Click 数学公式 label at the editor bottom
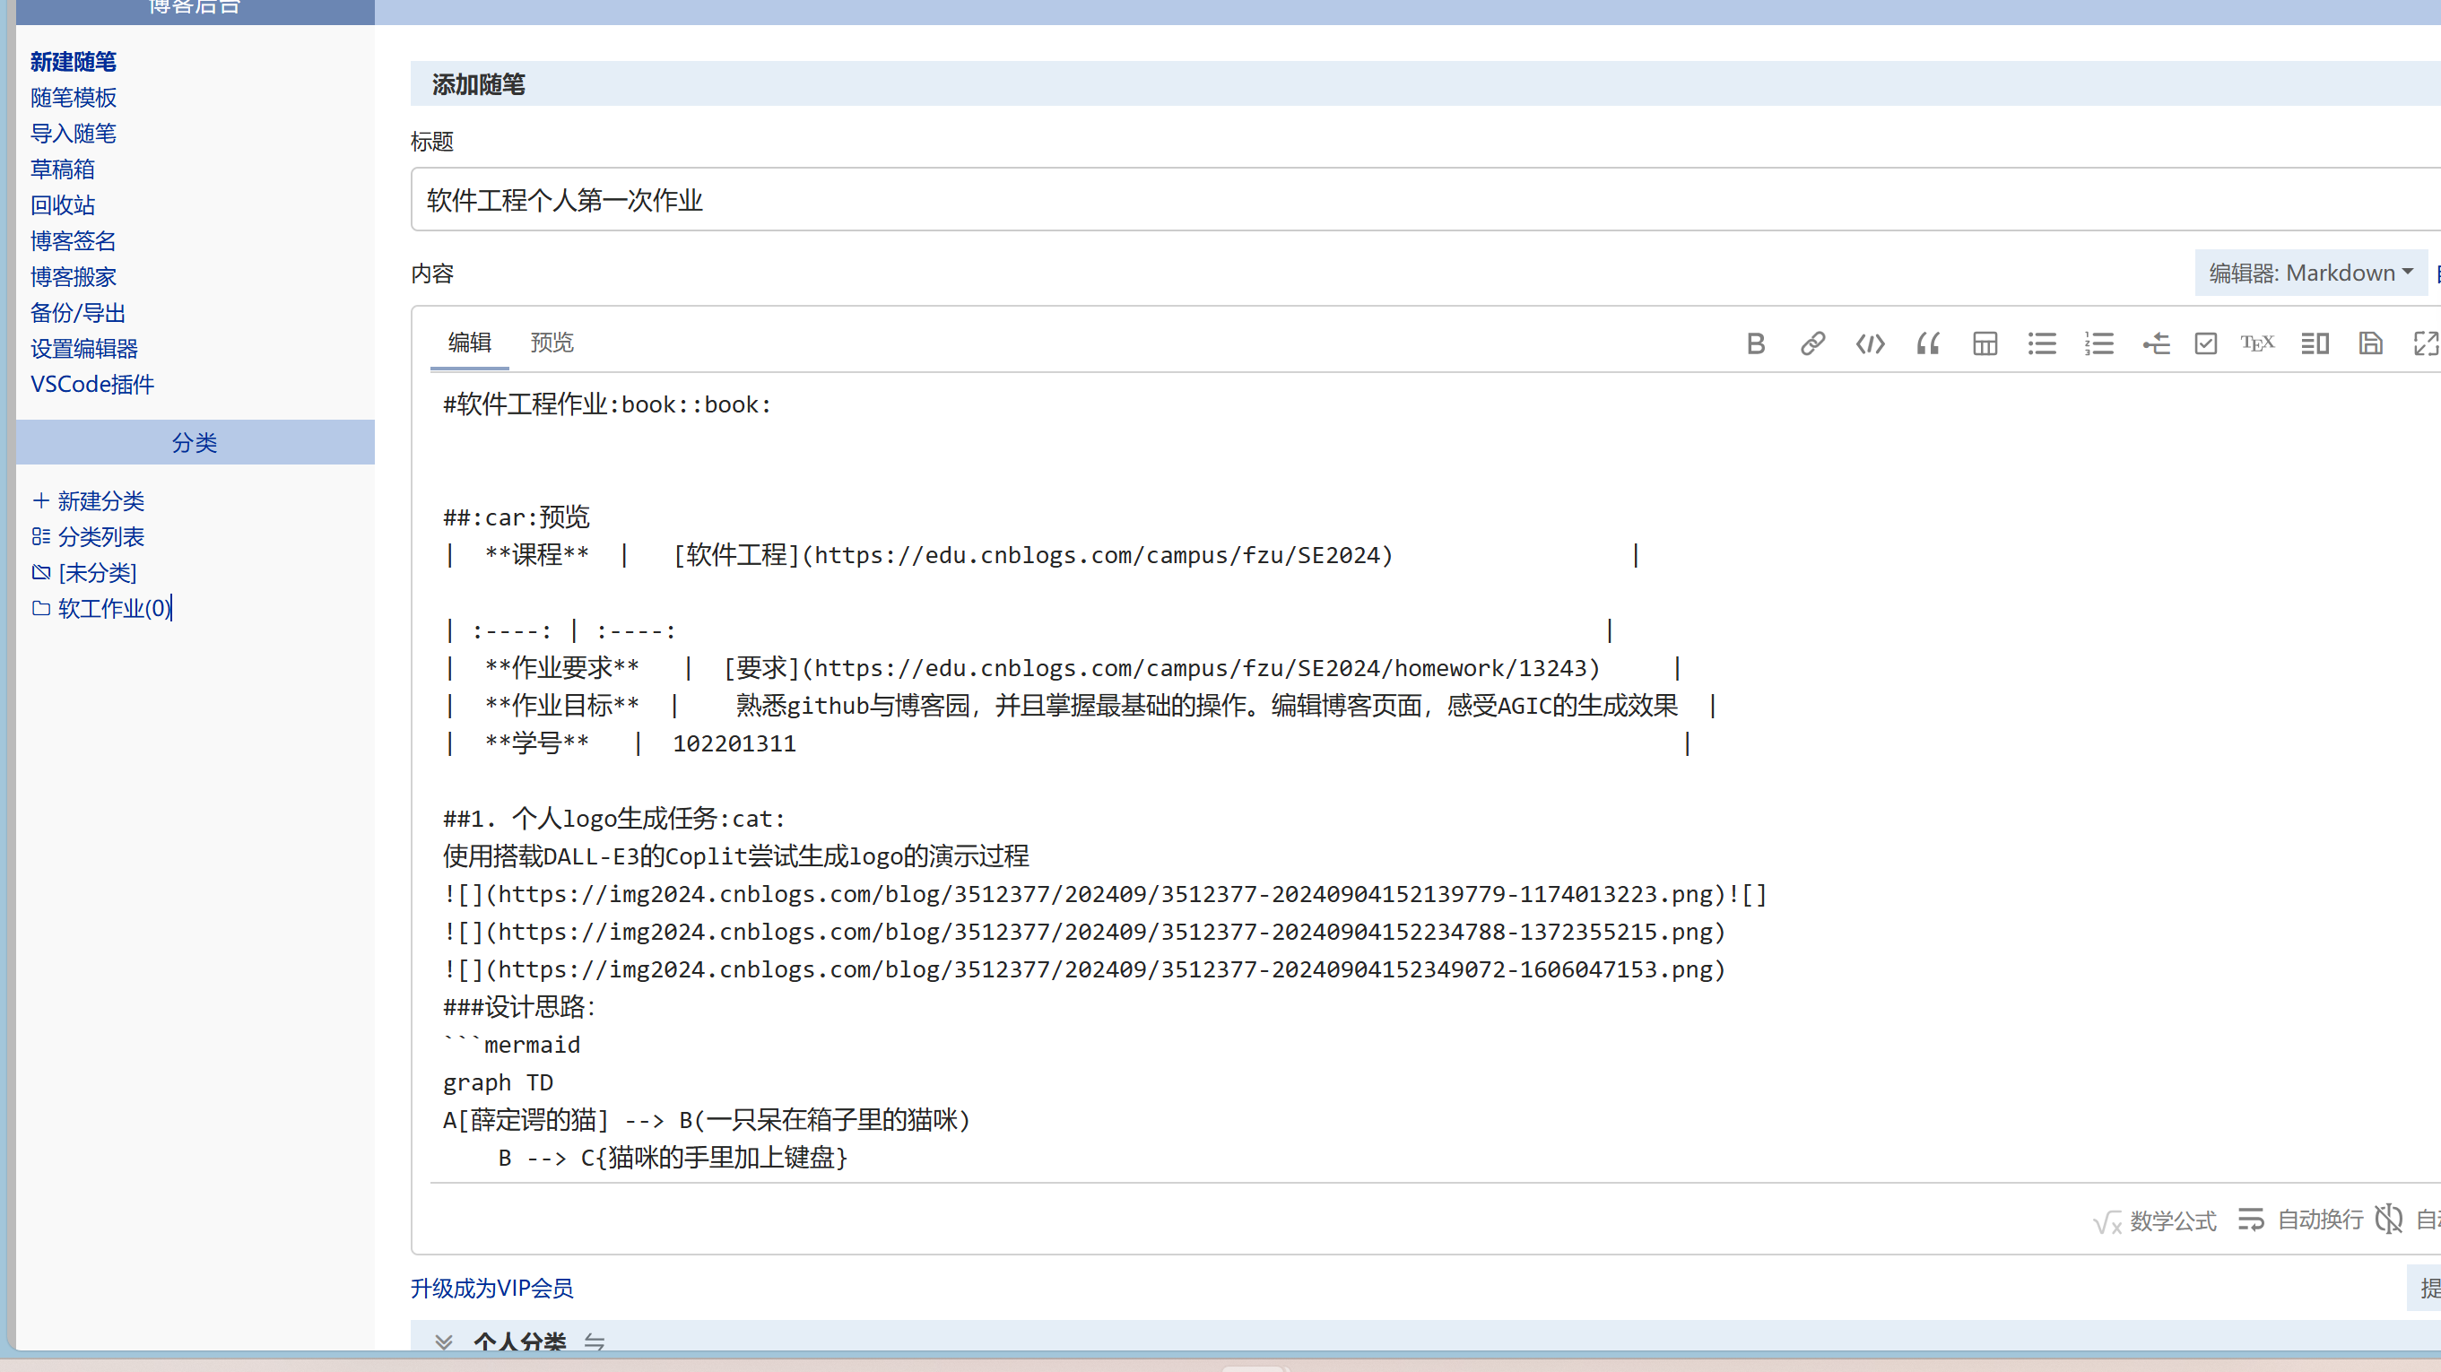This screenshot has height=1372, width=2441. click(x=2173, y=1220)
